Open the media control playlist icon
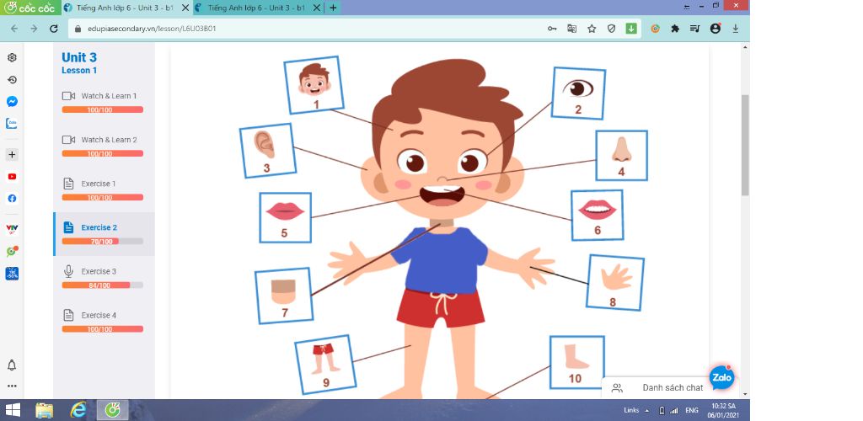The image size is (863, 421). pos(694,29)
